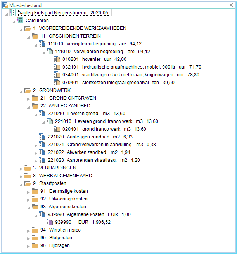
Task: Click the Calculeren calculator icon
Action: [x=20, y=21]
